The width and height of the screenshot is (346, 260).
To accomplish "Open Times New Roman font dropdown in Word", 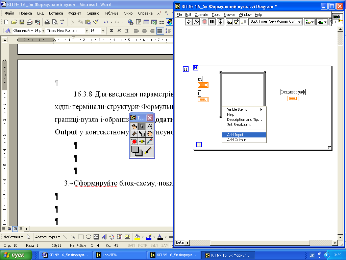I will 86,31.
